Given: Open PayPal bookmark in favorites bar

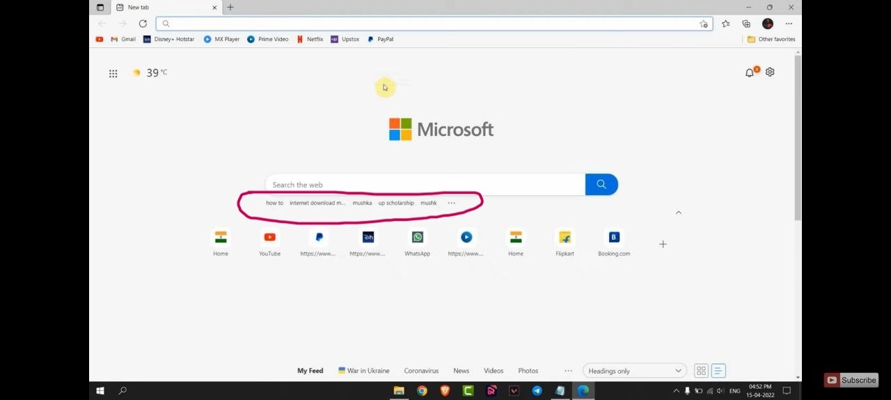Looking at the screenshot, I should [381, 40].
